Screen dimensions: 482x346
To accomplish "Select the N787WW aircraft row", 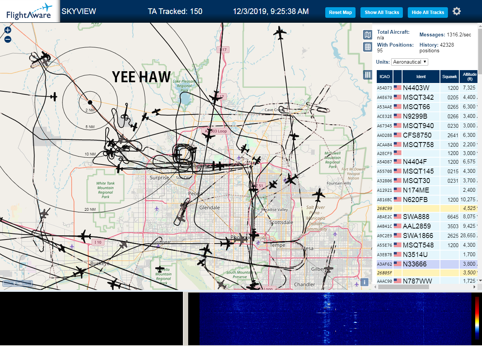I will tap(427, 281).
